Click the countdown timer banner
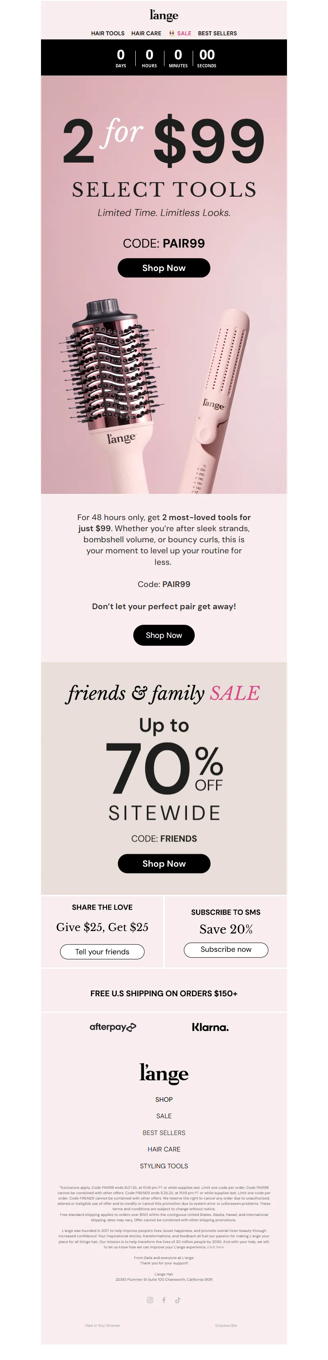The height and width of the screenshot is (1360, 328). [x=164, y=57]
